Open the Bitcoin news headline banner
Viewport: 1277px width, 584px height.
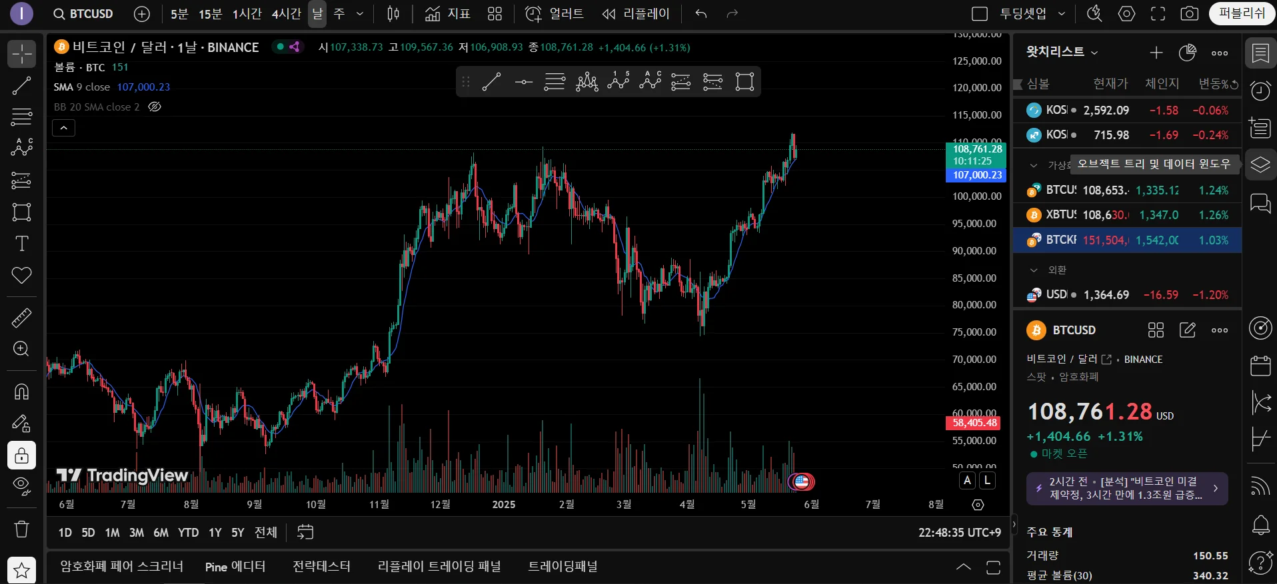[1127, 488]
